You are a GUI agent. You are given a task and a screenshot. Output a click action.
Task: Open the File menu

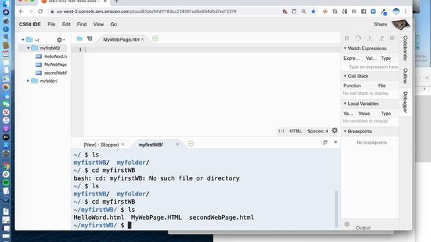tap(51, 24)
